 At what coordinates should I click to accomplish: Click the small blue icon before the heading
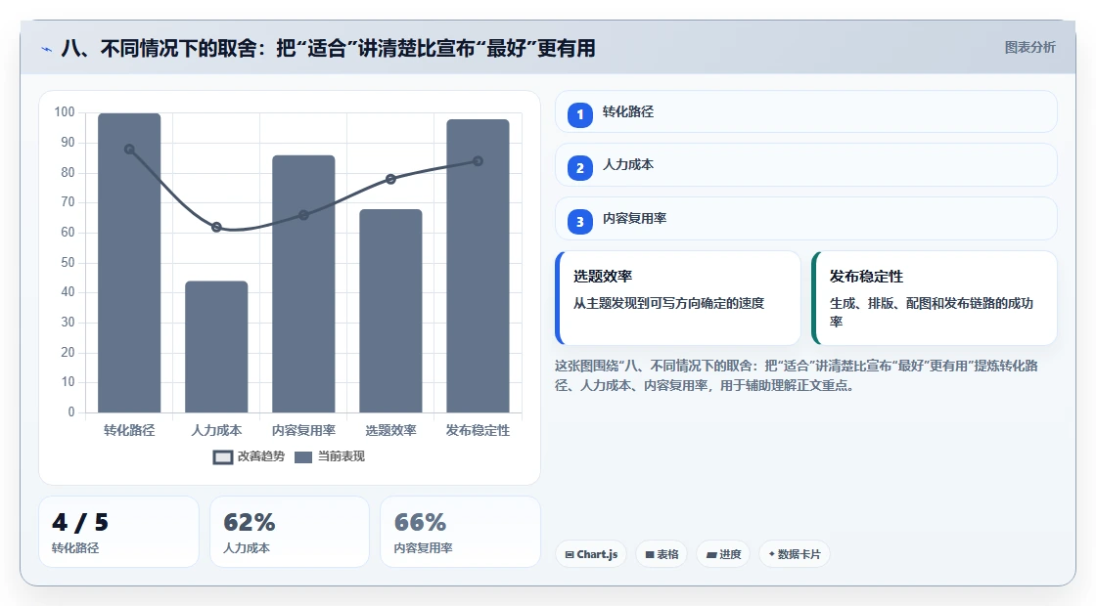click(x=47, y=49)
